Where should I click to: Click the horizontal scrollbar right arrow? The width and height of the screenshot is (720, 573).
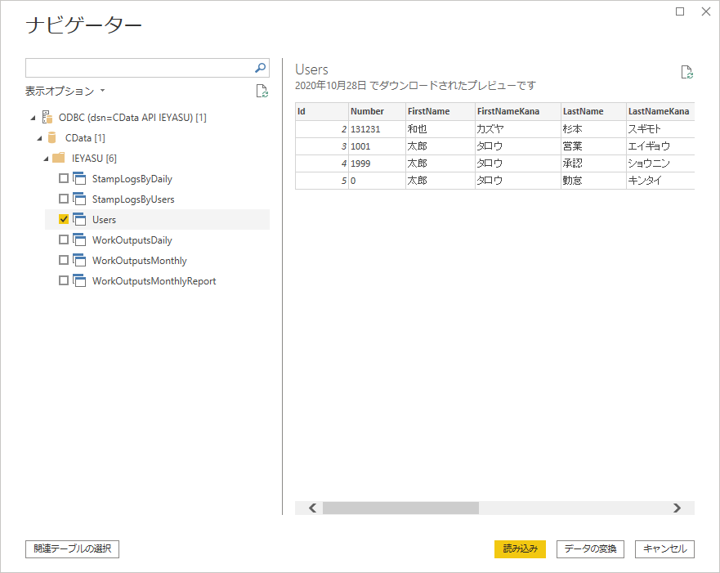click(677, 508)
